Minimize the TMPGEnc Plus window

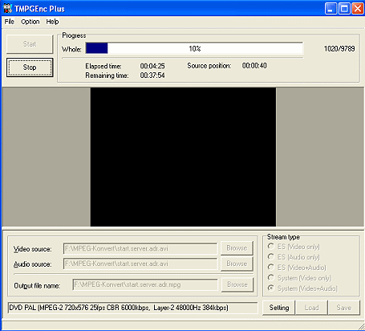click(331, 9)
